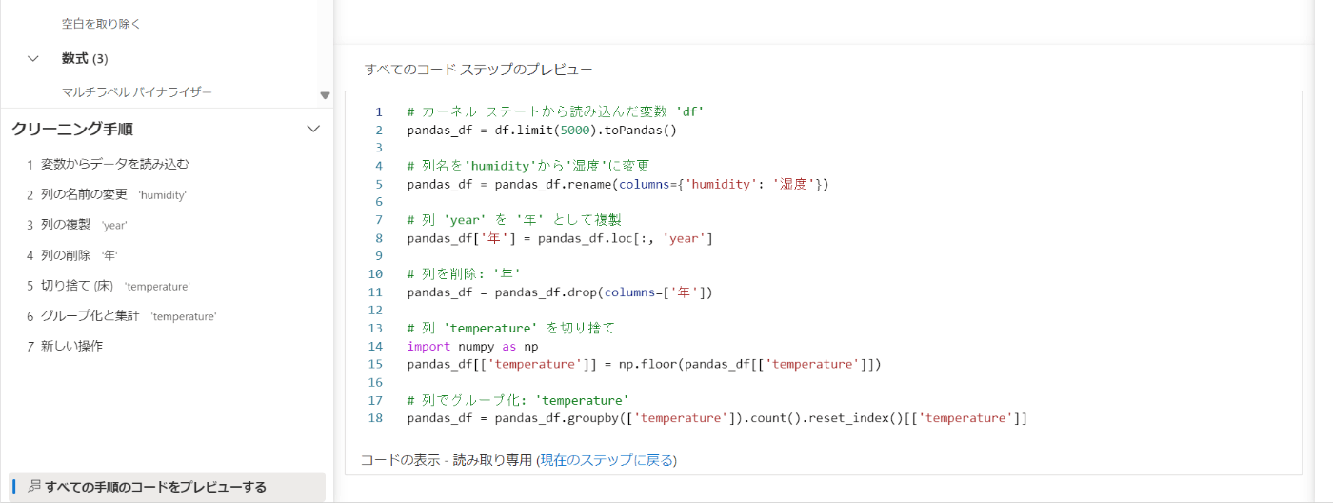Collapse the 数式 (3) group chevron

(34, 58)
